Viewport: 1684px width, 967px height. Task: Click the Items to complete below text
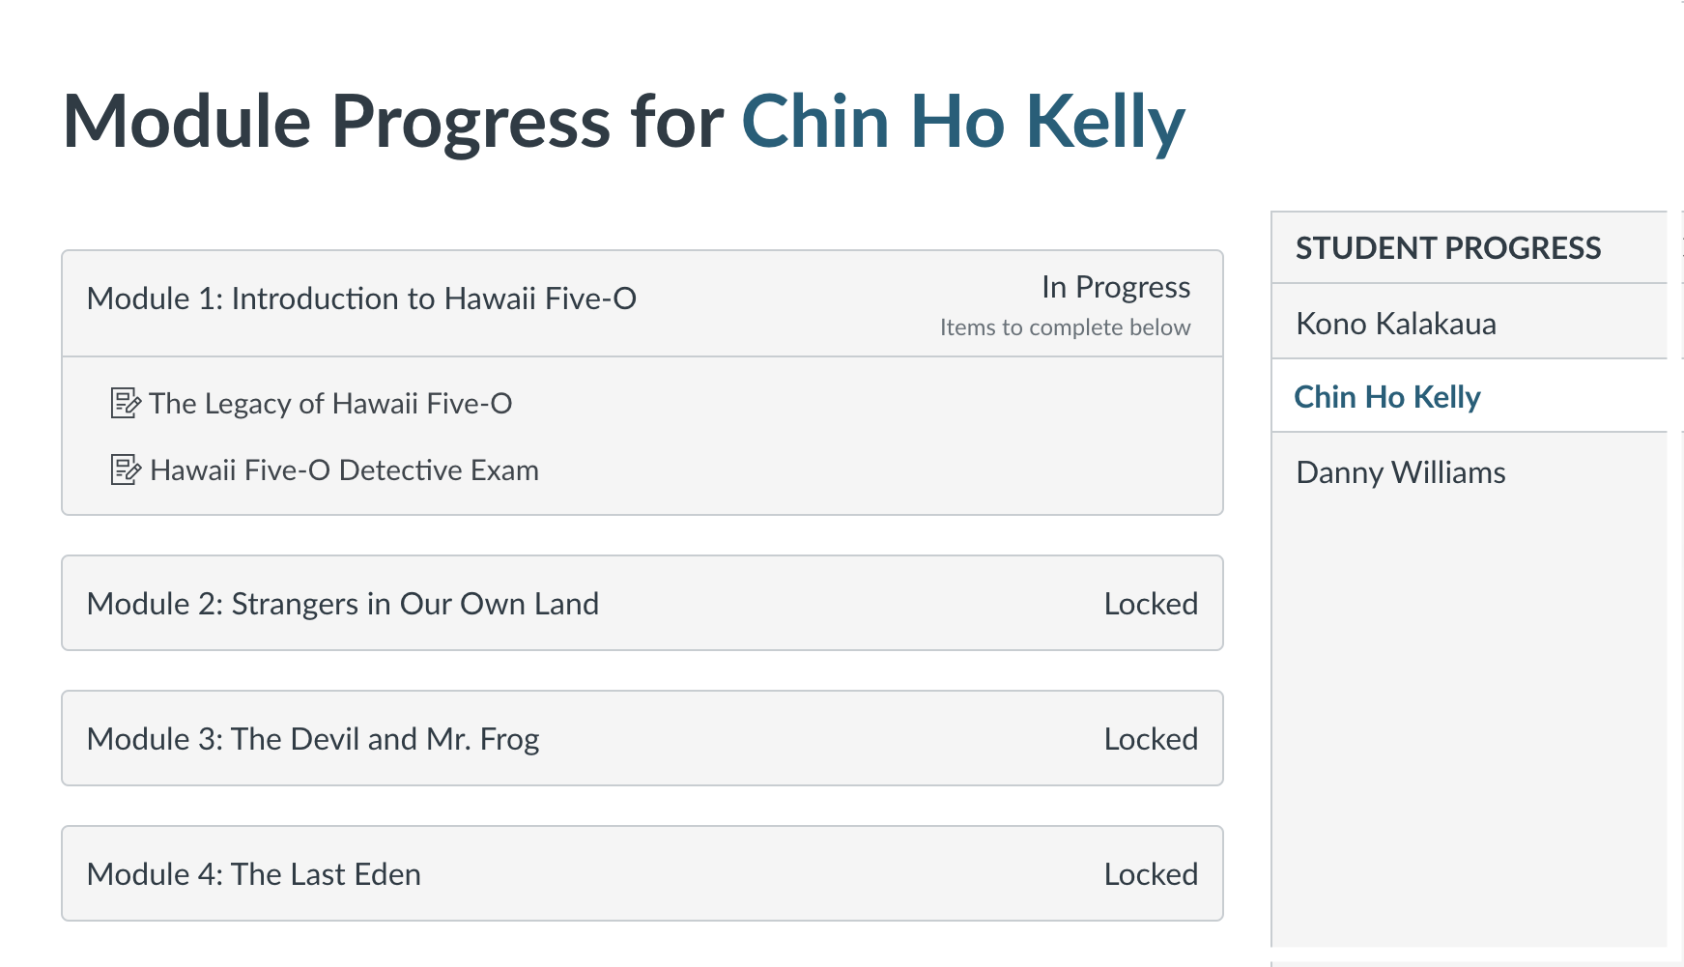point(1065,327)
